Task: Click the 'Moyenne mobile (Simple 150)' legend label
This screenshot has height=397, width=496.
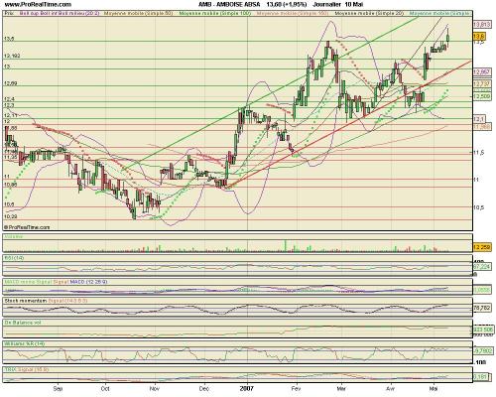Action: 293,14
